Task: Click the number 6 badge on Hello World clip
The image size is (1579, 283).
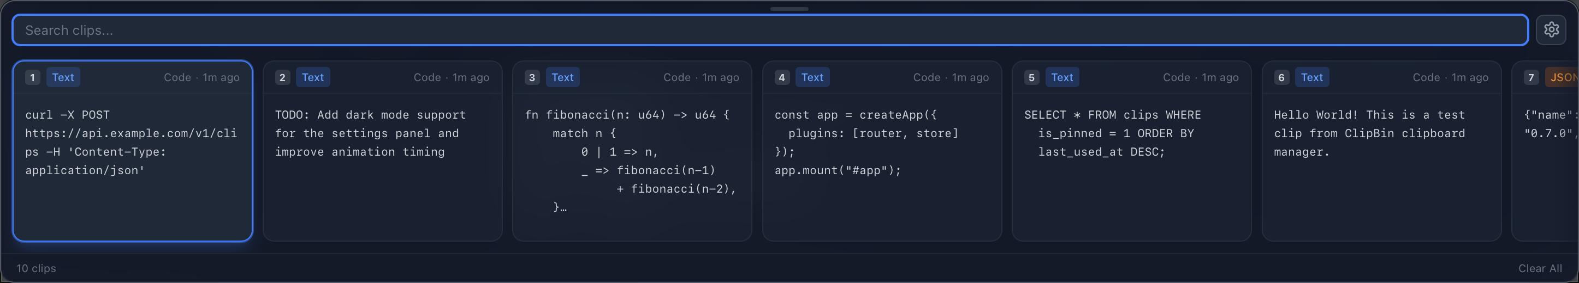Action: (x=1281, y=78)
